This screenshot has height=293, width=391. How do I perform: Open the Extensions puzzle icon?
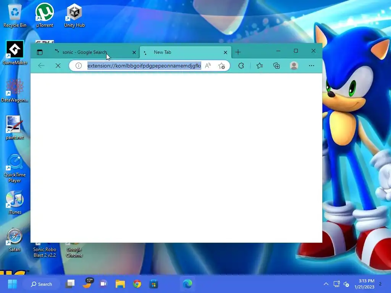coord(241,66)
